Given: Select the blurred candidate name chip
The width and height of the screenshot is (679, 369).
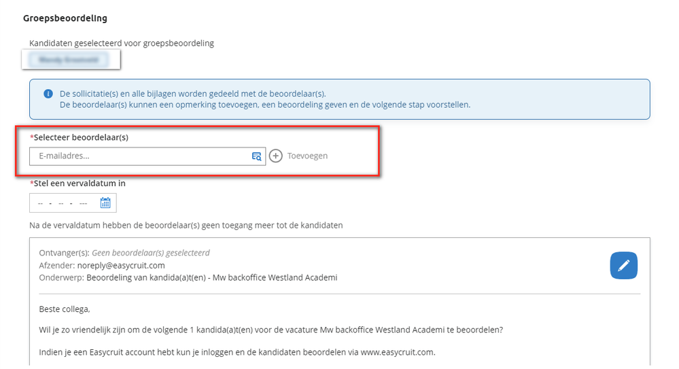Looking at the screenshot, I should tap(69, 60).
